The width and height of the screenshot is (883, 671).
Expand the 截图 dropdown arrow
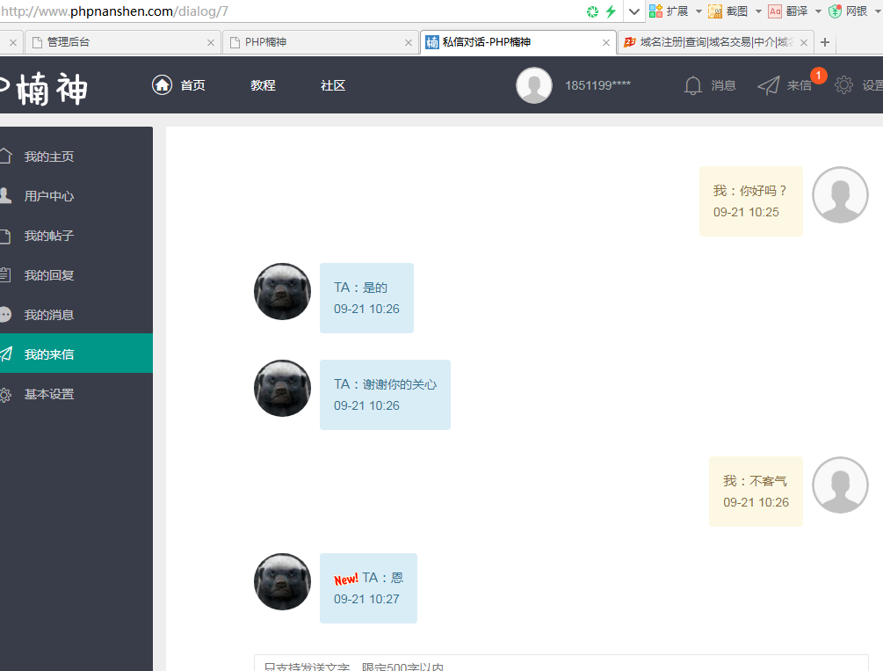tap(758, 11)
